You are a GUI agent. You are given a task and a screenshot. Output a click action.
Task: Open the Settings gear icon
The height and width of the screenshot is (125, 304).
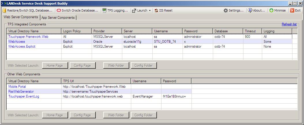pos(226,10)
